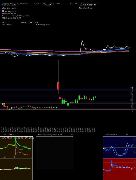136x180 pixels.
Task: Click the 'ADX signal:' label
Action: 7,25
